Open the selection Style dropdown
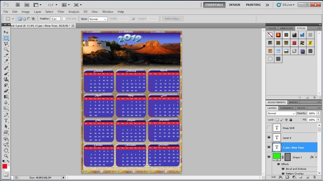 [98, 19]
